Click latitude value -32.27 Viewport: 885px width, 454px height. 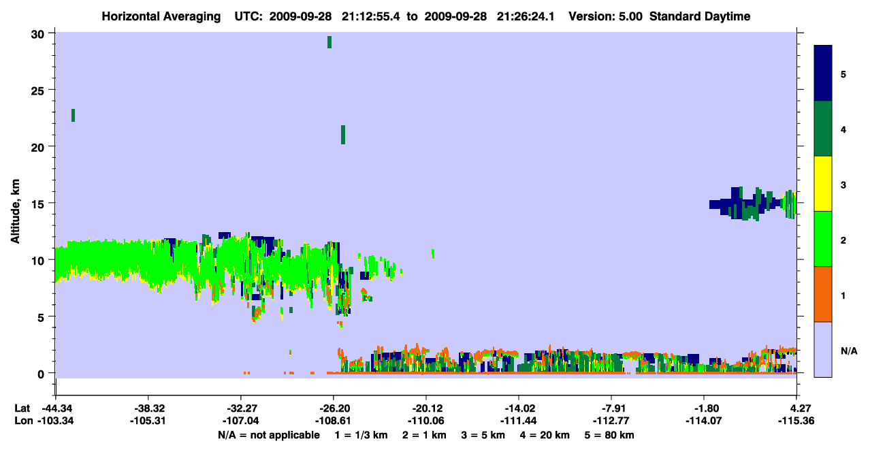(240, 408)
